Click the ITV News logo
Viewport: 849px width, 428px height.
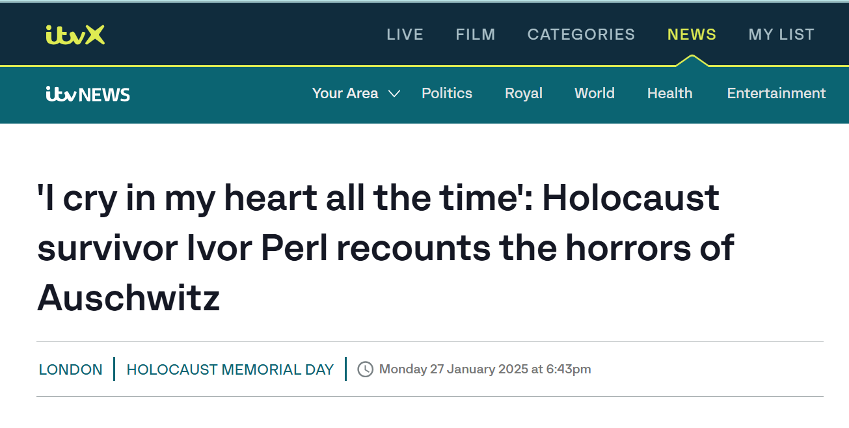point(88,94)
